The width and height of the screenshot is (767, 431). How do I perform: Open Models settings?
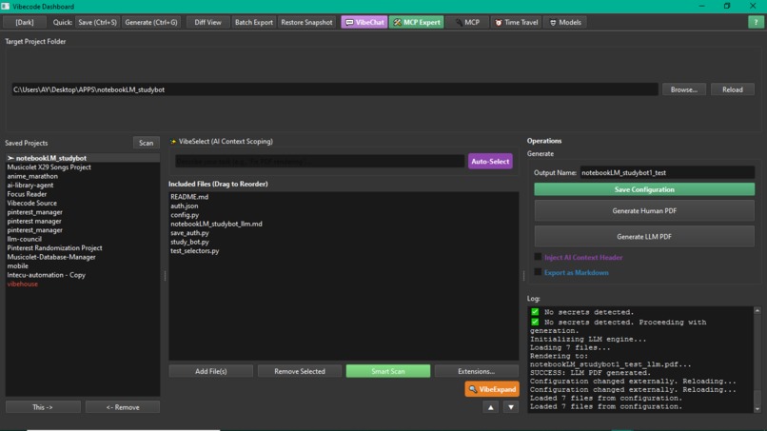point(565,23)
